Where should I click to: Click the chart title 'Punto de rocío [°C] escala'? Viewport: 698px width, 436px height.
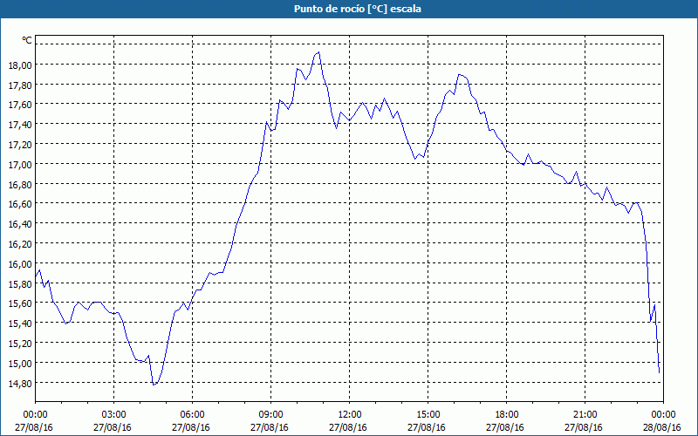point(358,9)
